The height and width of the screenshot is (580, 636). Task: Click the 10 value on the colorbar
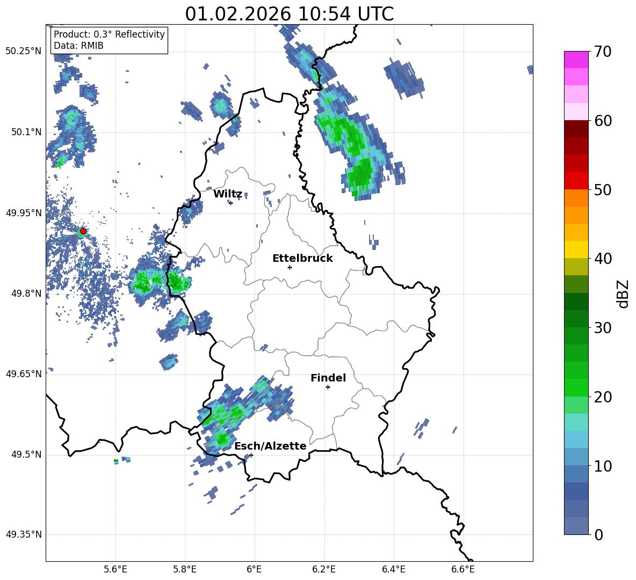603,466
